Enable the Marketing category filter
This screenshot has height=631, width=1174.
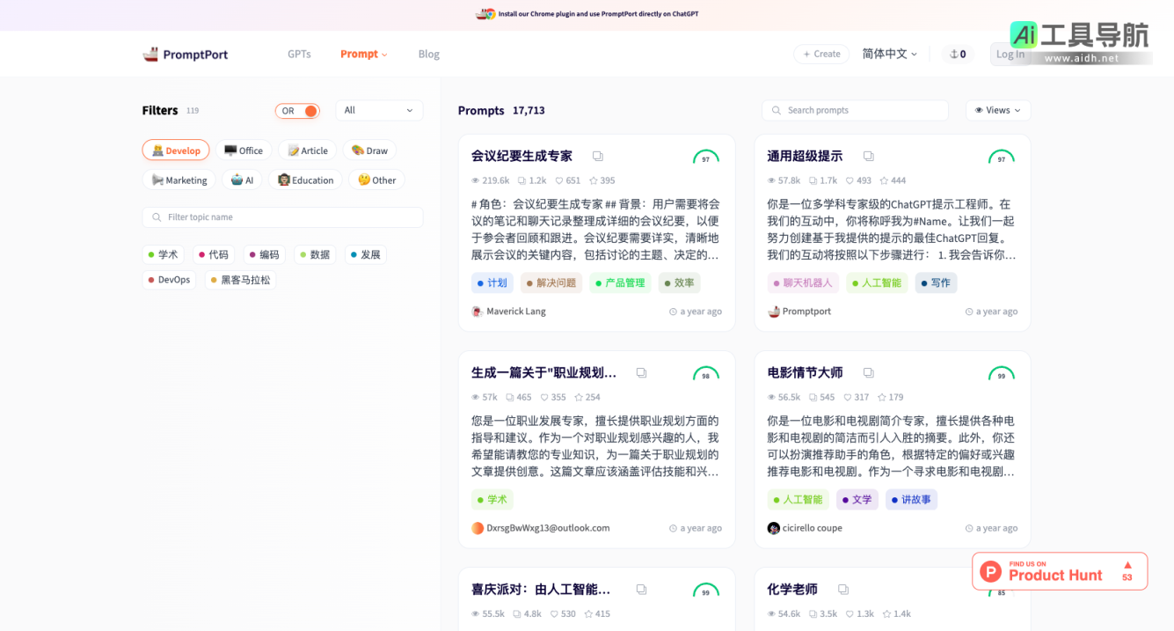(x=179, y=180)
